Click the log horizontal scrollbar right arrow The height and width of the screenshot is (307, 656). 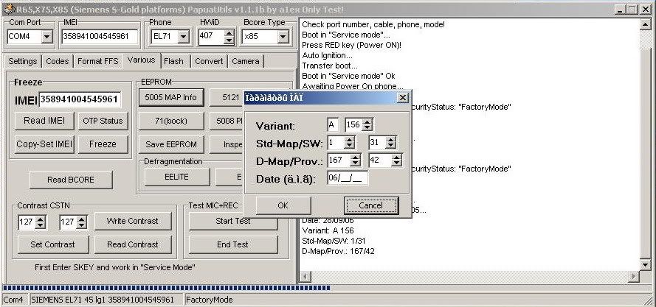tap(635, 276)
